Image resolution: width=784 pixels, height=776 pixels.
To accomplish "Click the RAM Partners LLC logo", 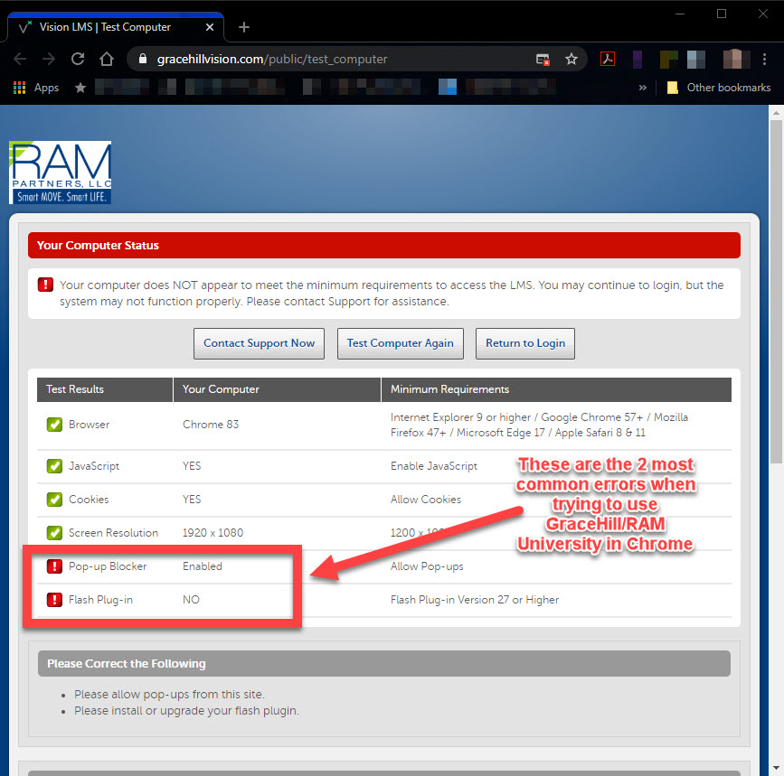I will pos(60,173).
